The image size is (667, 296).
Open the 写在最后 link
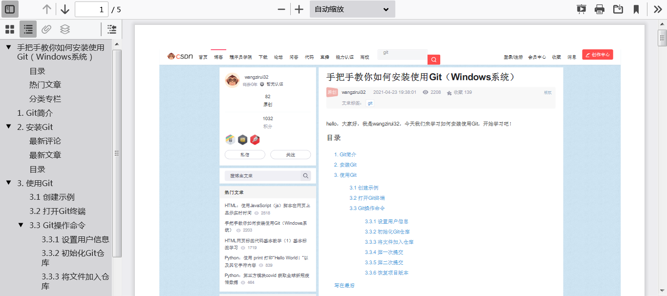[x=344, y=285]
